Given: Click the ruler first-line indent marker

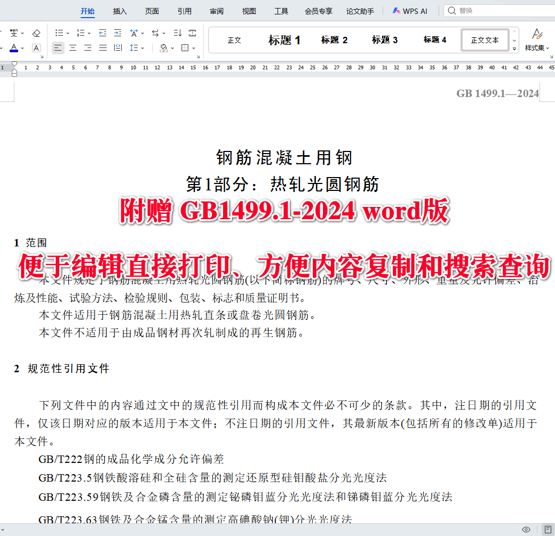Looking at the screenshot, I should pyautogui.click(x=14, y=63).
